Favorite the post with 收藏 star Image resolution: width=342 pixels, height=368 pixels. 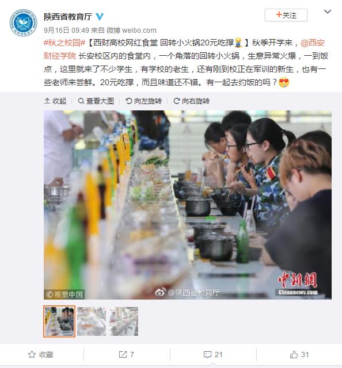tap(41, 354)
